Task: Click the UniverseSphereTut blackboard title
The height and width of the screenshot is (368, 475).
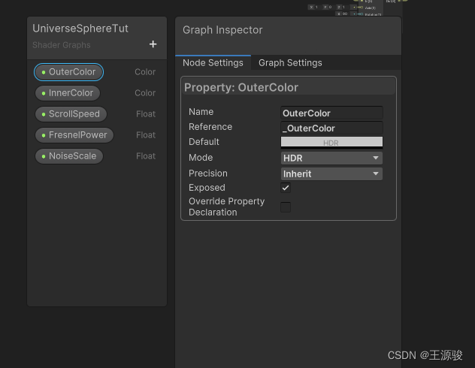Action: pos(80,29)
